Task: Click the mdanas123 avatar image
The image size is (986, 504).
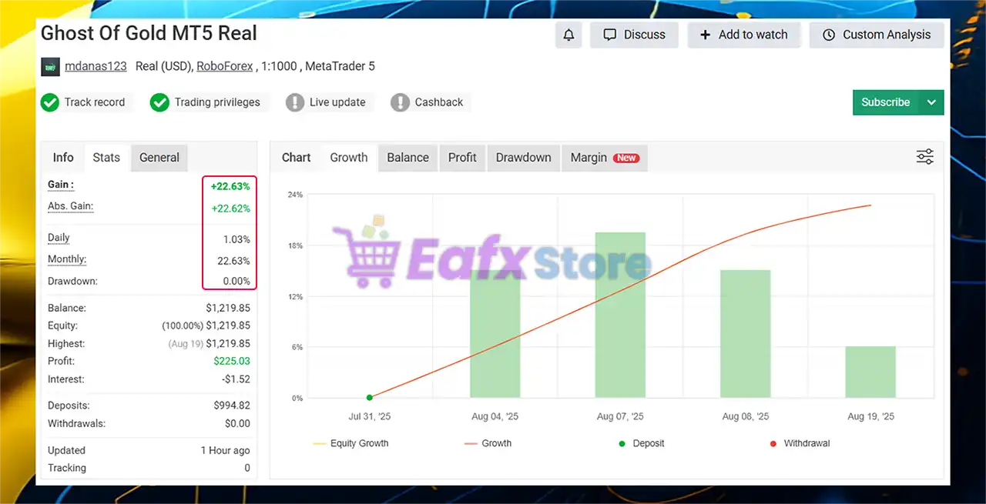Action: click(x=50, y=66)
